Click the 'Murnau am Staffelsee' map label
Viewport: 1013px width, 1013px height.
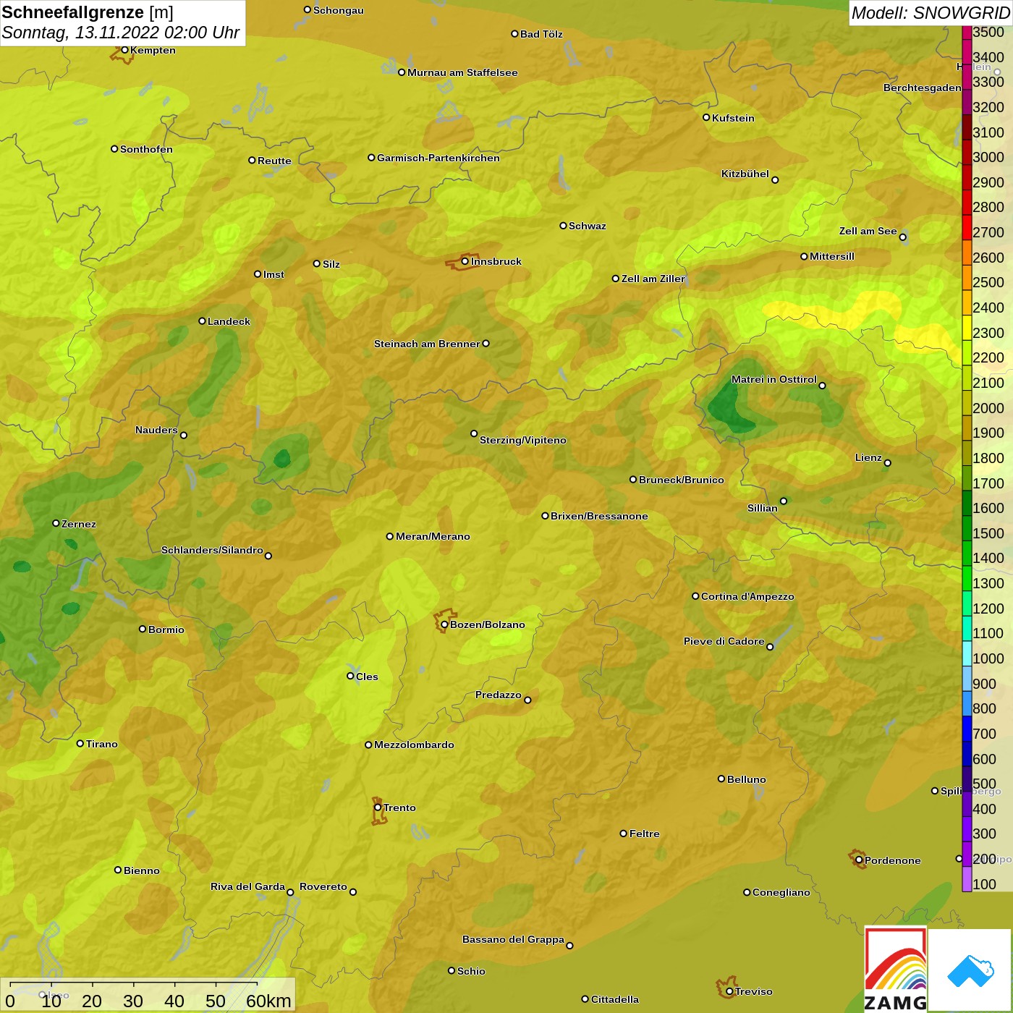[x=462, y=72]
